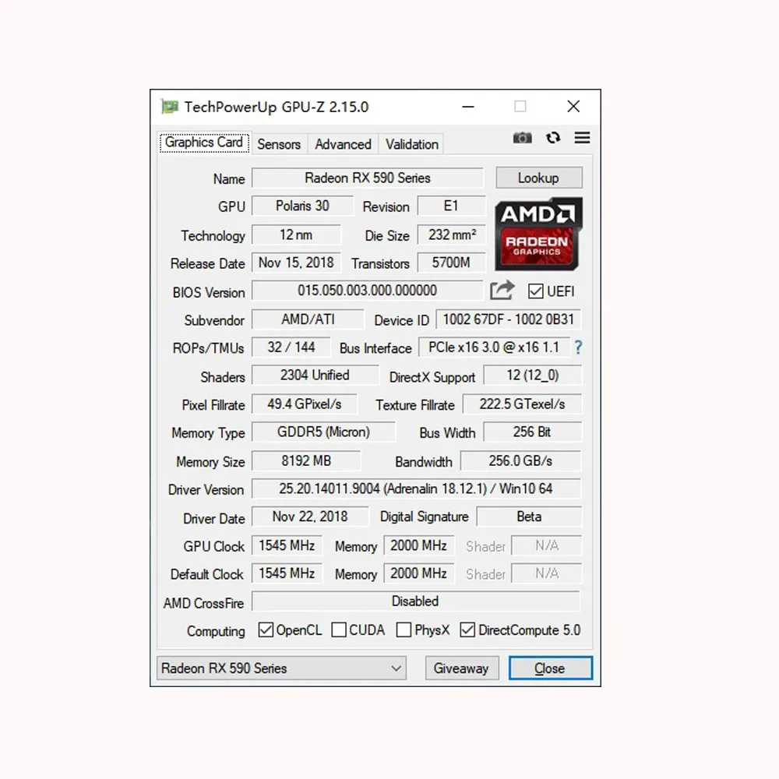779x779 pixels.
Task: Click the Computing label
Action: pyautogui.click(x=216, y=632)
